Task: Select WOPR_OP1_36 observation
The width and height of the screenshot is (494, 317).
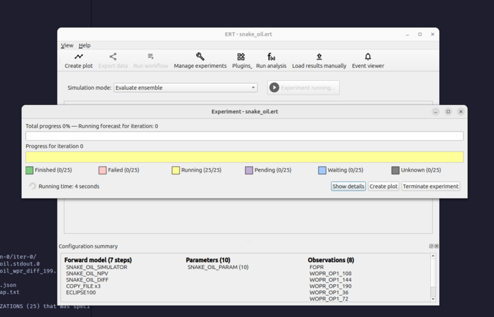Action: (329, 292)
